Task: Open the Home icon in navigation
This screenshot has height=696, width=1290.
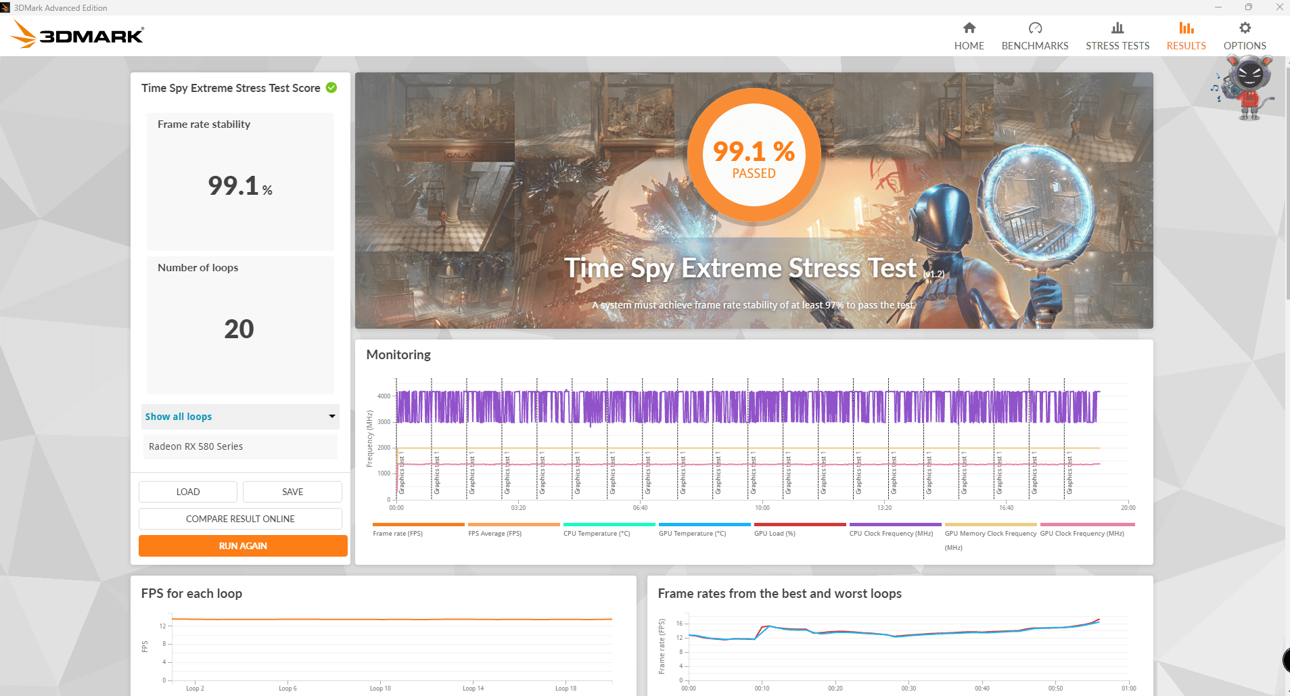Action: coord(969,28)
